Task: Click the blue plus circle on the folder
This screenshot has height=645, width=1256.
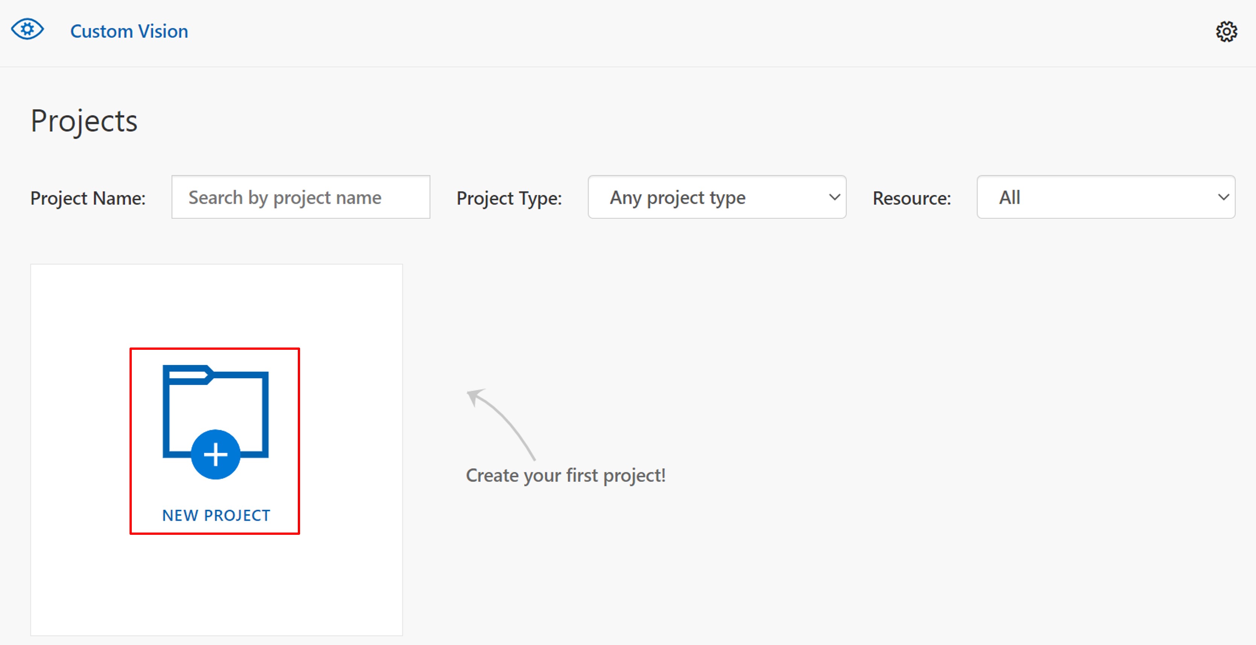Action: [x=216, y=454]
